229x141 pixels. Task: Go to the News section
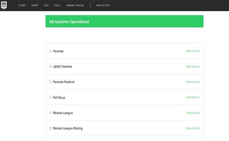coord(35,6)
